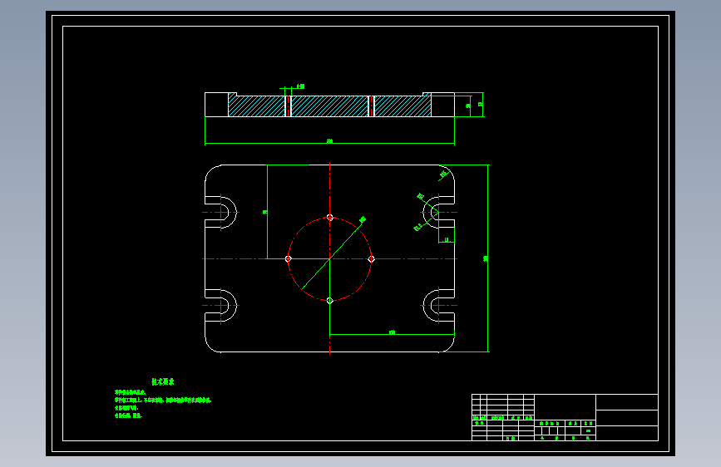This screenshot has width=721, height=467.
Task: Select the diagonal diameter dimension of bolt circle
Action: tap(333, 253)
